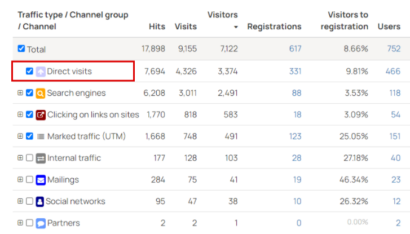Sort by the Hits column header
Image resolution: width=410 pixels, height=234 pixels.
157,27
